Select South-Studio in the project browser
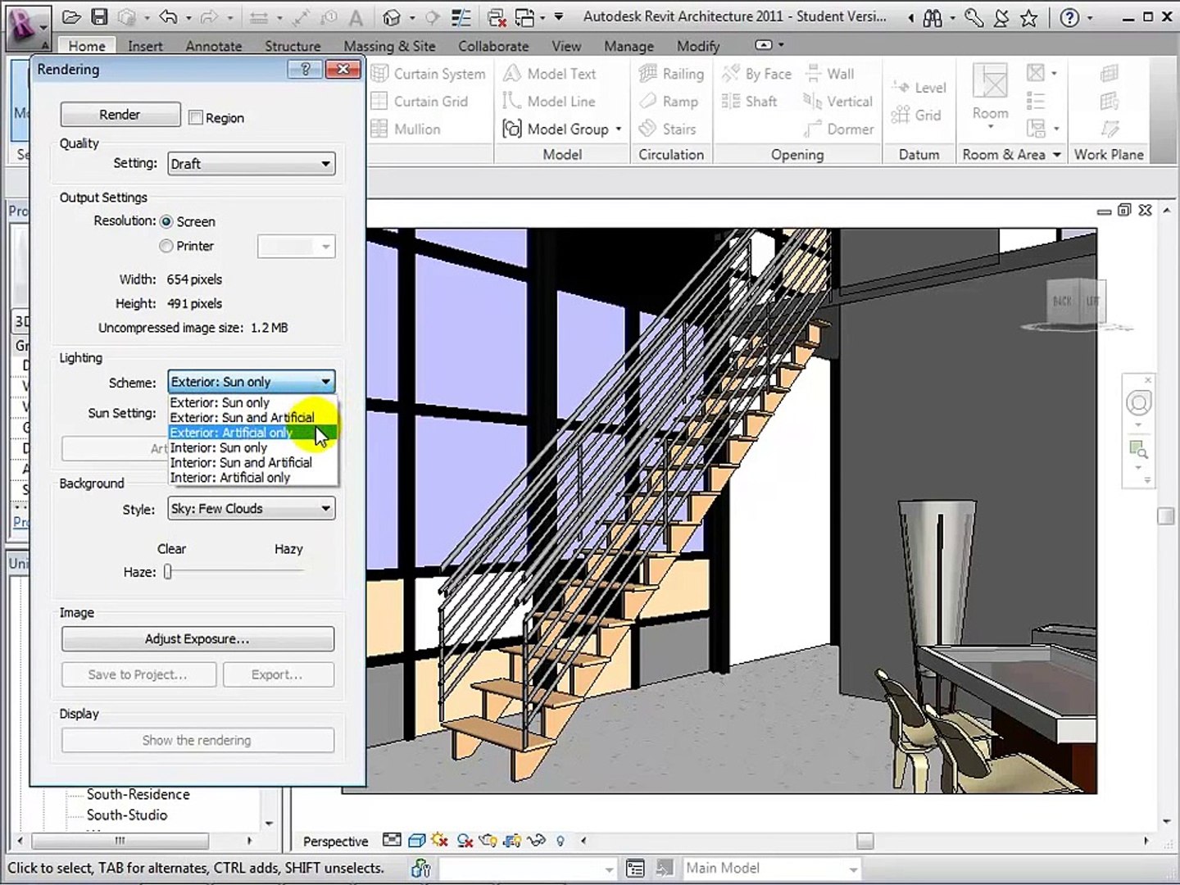Image resolution: width=1180 pixels, height=885 pixels. [127, 815]
